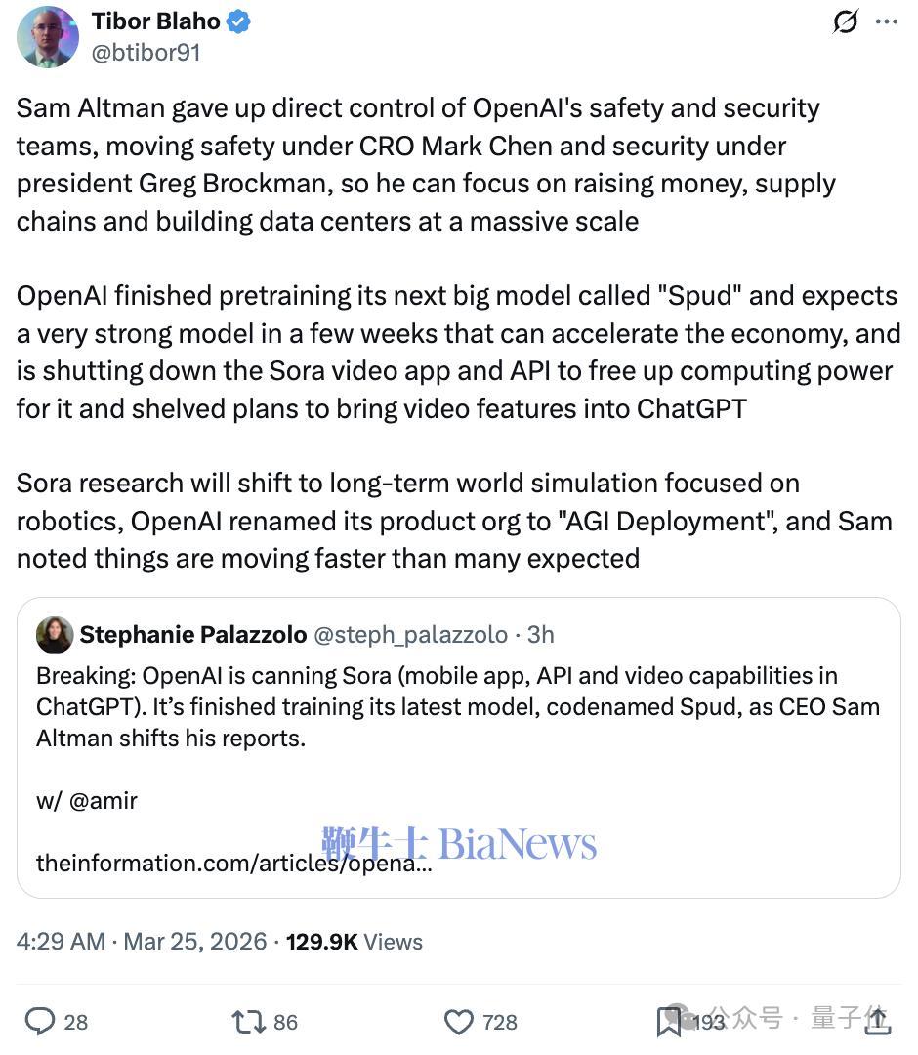918x1055 pixels.
Task: Open the @btibor91 handle link
Action: pyautogui.click(x=146, y=53)
